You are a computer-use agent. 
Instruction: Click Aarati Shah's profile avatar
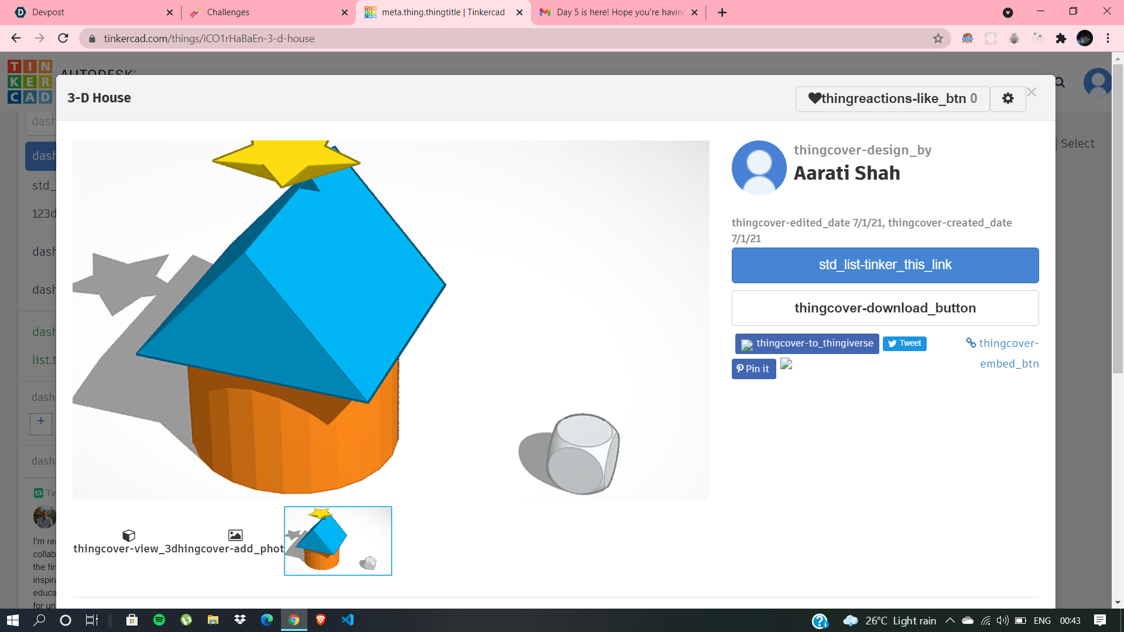pos(759,168)
